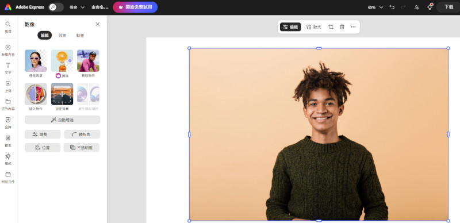Open the 上傳 upload panel
Viewport: 460px width, 223px height.
[x=8, y=86]
